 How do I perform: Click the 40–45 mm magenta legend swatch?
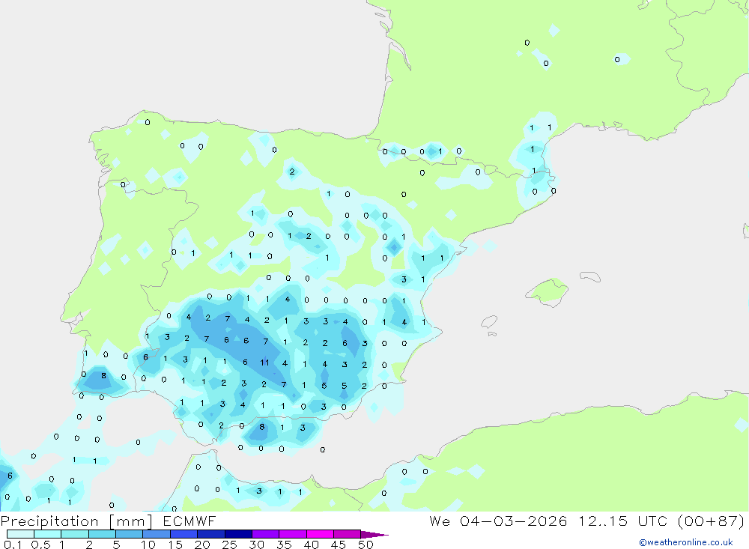pos(320,534)
